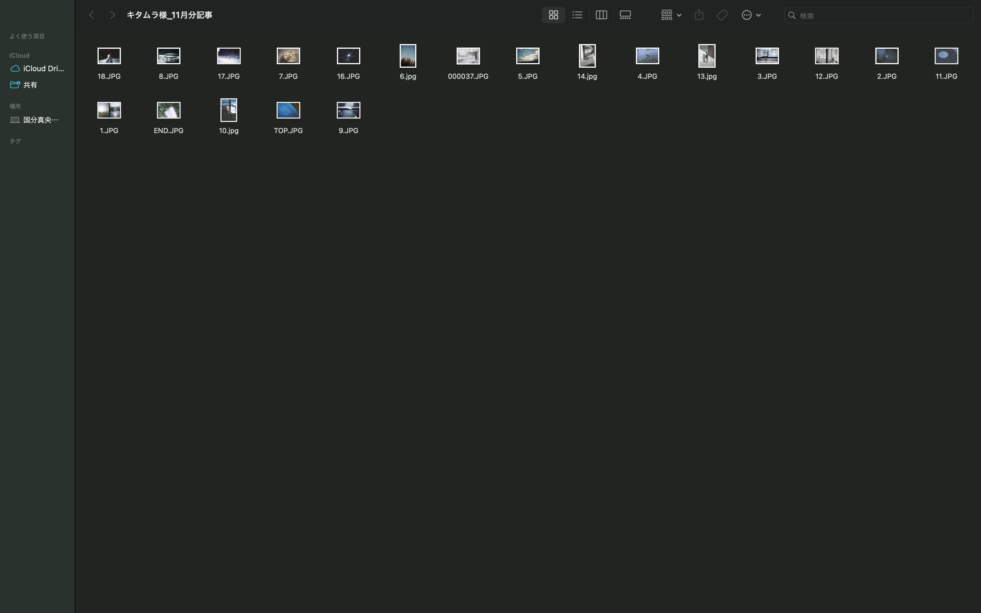
Task: Click the Share toolbar icon
Action: pos(699,15)
